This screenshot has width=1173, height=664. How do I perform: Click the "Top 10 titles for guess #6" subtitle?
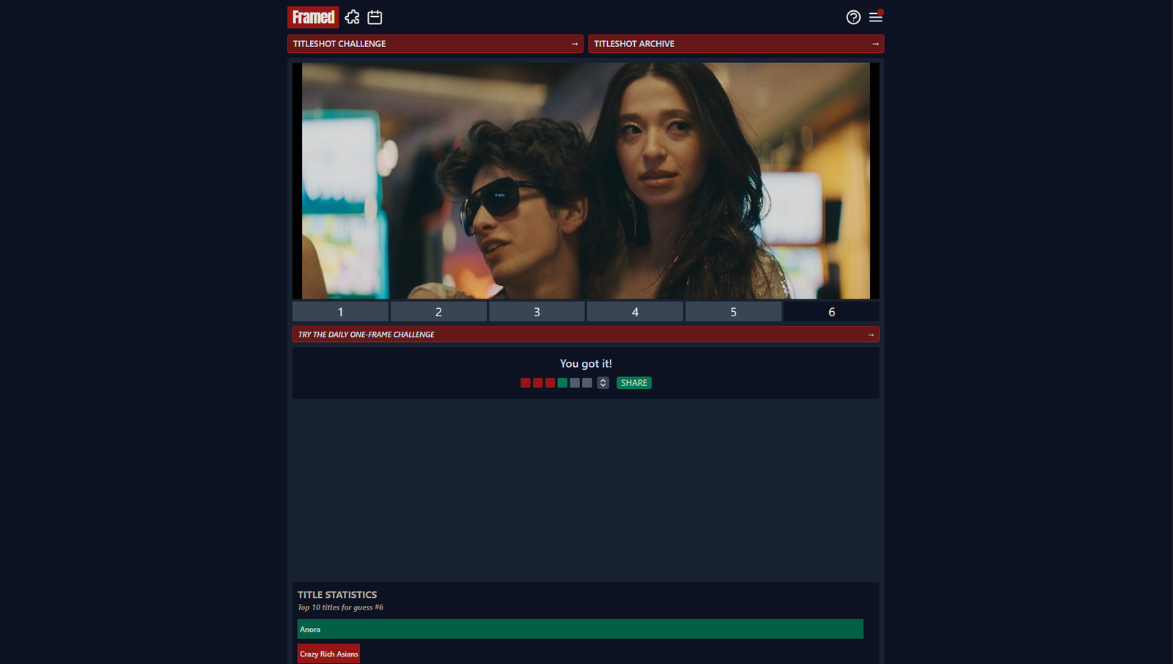point(340,608)
